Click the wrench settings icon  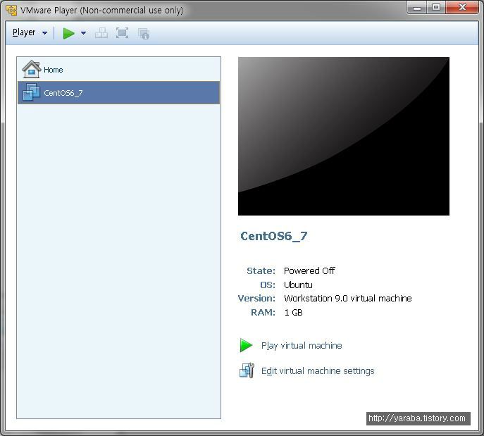pyautogui.click(x=247, y=370)
